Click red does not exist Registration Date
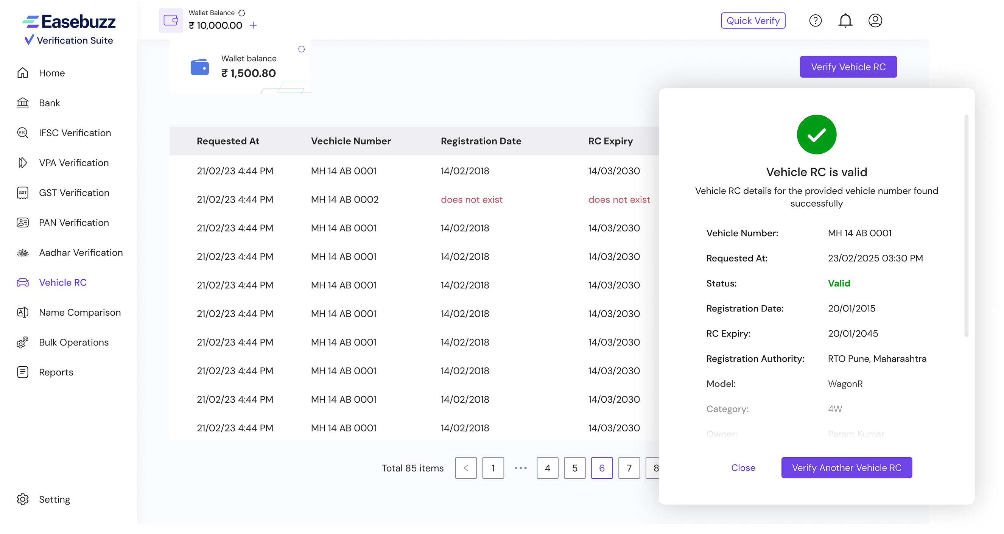Image resolution: width=1004 pixels, height=534 pixels. tap(472, 199)
